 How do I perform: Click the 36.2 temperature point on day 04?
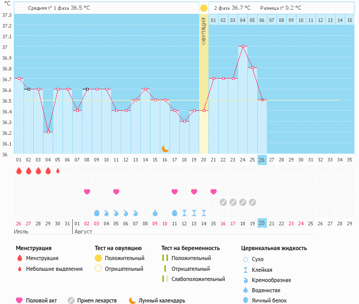48,132
